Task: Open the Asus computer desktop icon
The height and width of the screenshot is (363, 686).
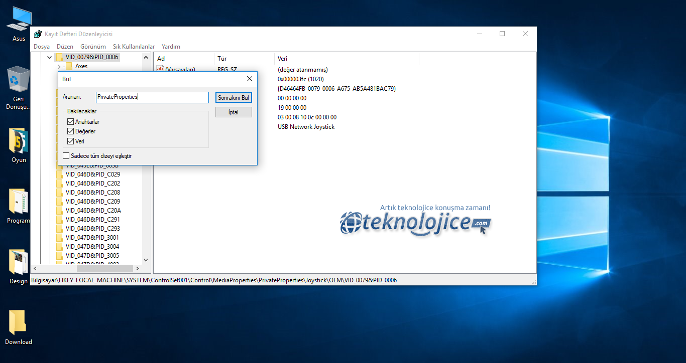Action: 19,19
